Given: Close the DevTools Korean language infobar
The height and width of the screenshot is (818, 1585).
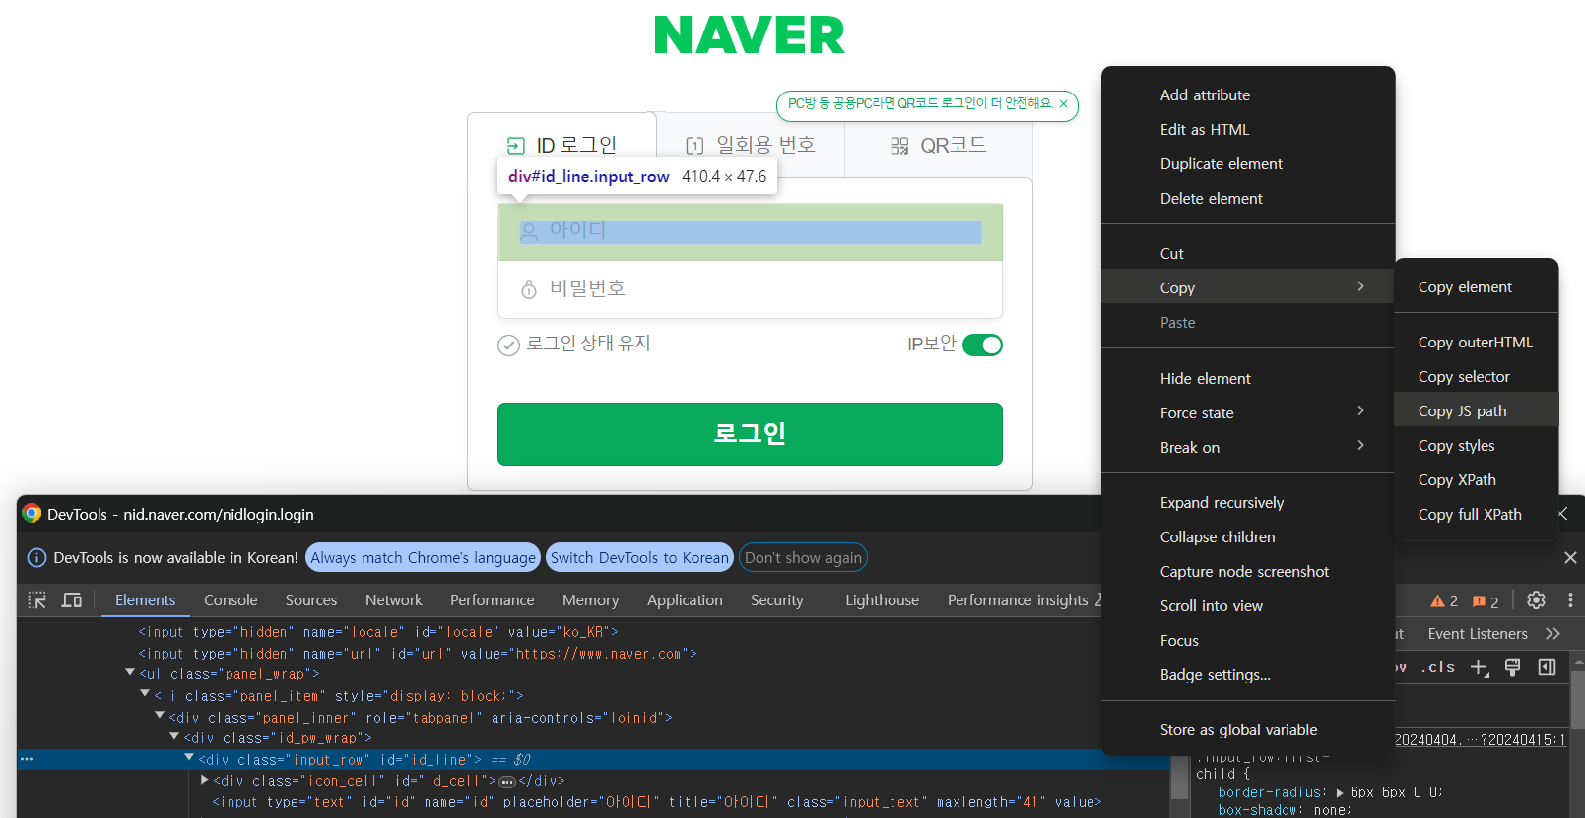Looking at the screenshot, I should pyautogui.click(x=1570, y=558).
